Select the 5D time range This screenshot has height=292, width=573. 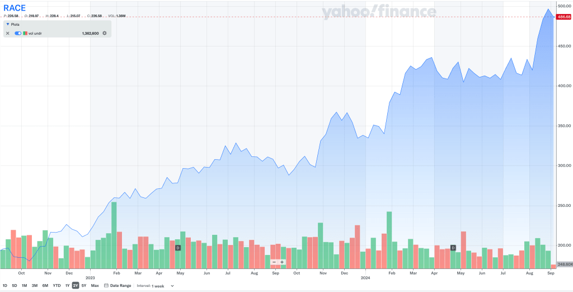15,285
